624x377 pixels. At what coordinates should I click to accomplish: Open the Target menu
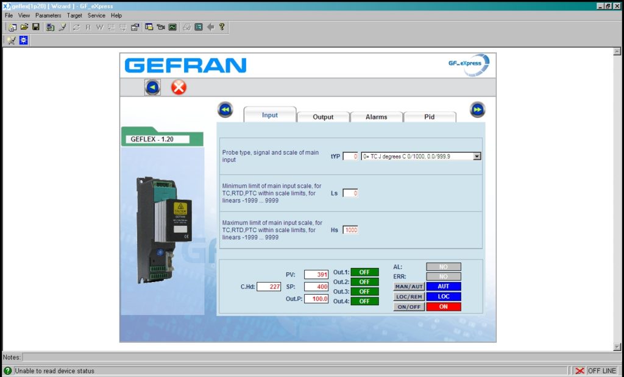pyautogui.click(x=74, y=15)
